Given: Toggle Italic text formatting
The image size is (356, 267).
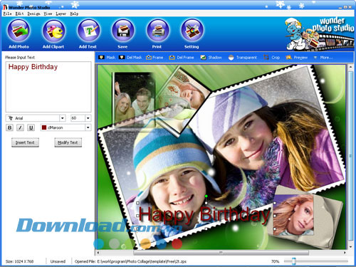Looking at the screenshot, I should pos(20,127).
